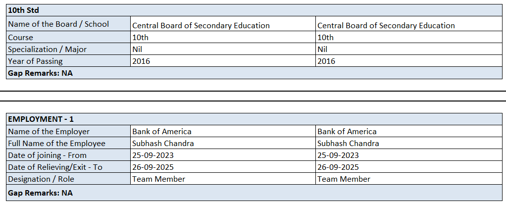Click the "EMPLOYMENT - 1" section header
Viewport: 506px width, 203px height.
[41, 119]
